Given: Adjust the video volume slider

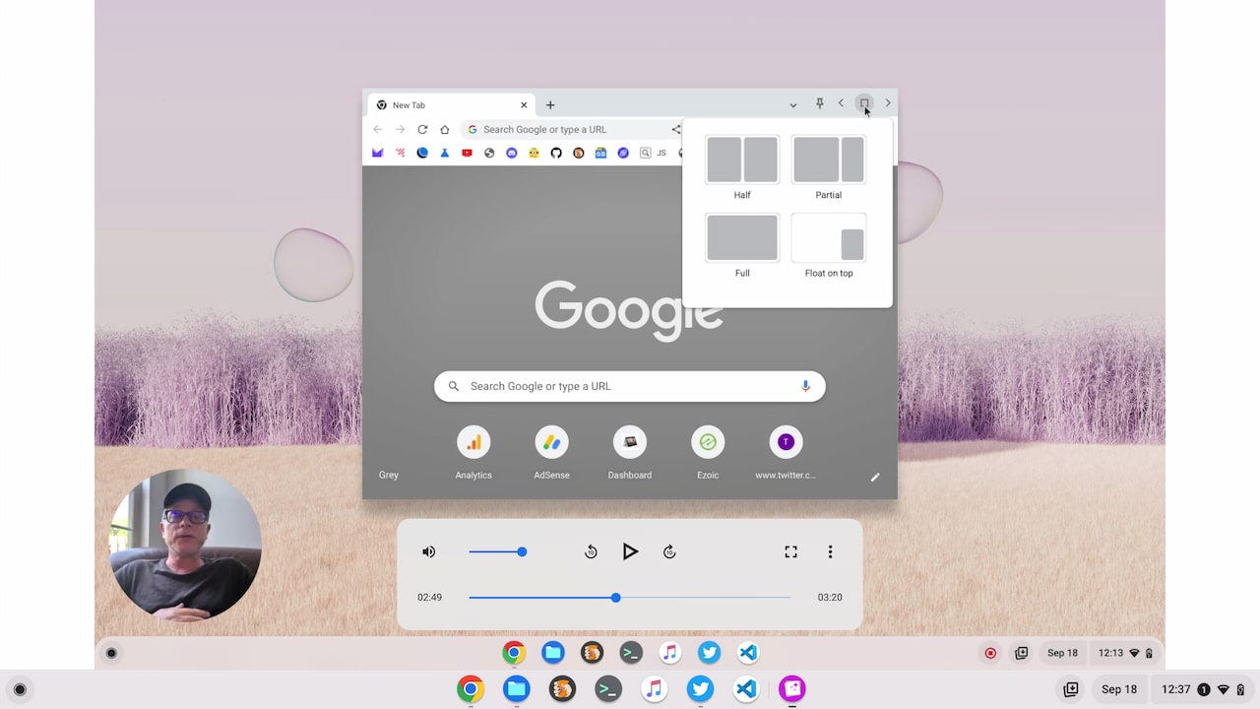Looking at the screenshot, I should click(496, 551).
